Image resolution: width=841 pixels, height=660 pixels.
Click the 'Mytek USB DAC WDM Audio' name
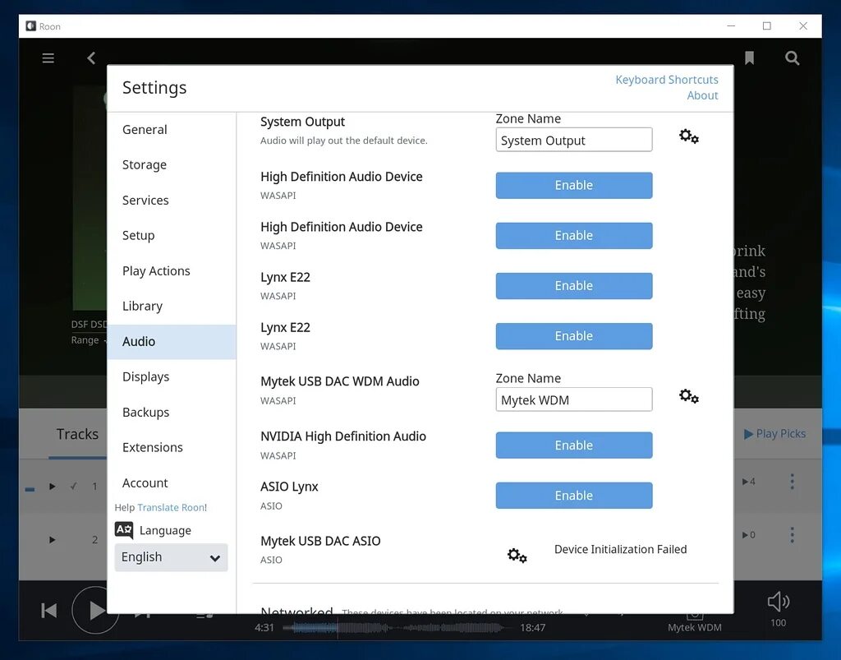[x=339, y=381]
